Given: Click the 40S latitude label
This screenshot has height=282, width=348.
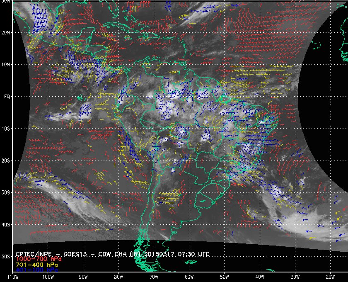Looking at the screenshot, I should [x=6, y=224].
